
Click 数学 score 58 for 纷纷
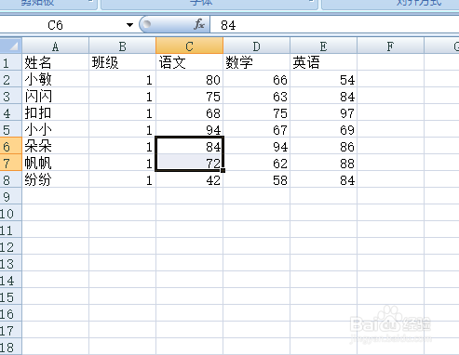(x=257, y=179)
